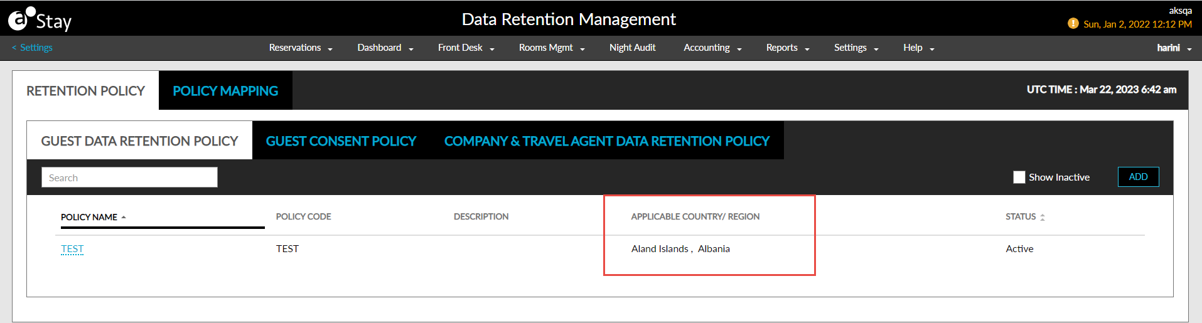Open the Accounting dropdown menu
Viewport: 1202px width, 323px height.
point(712,48)
